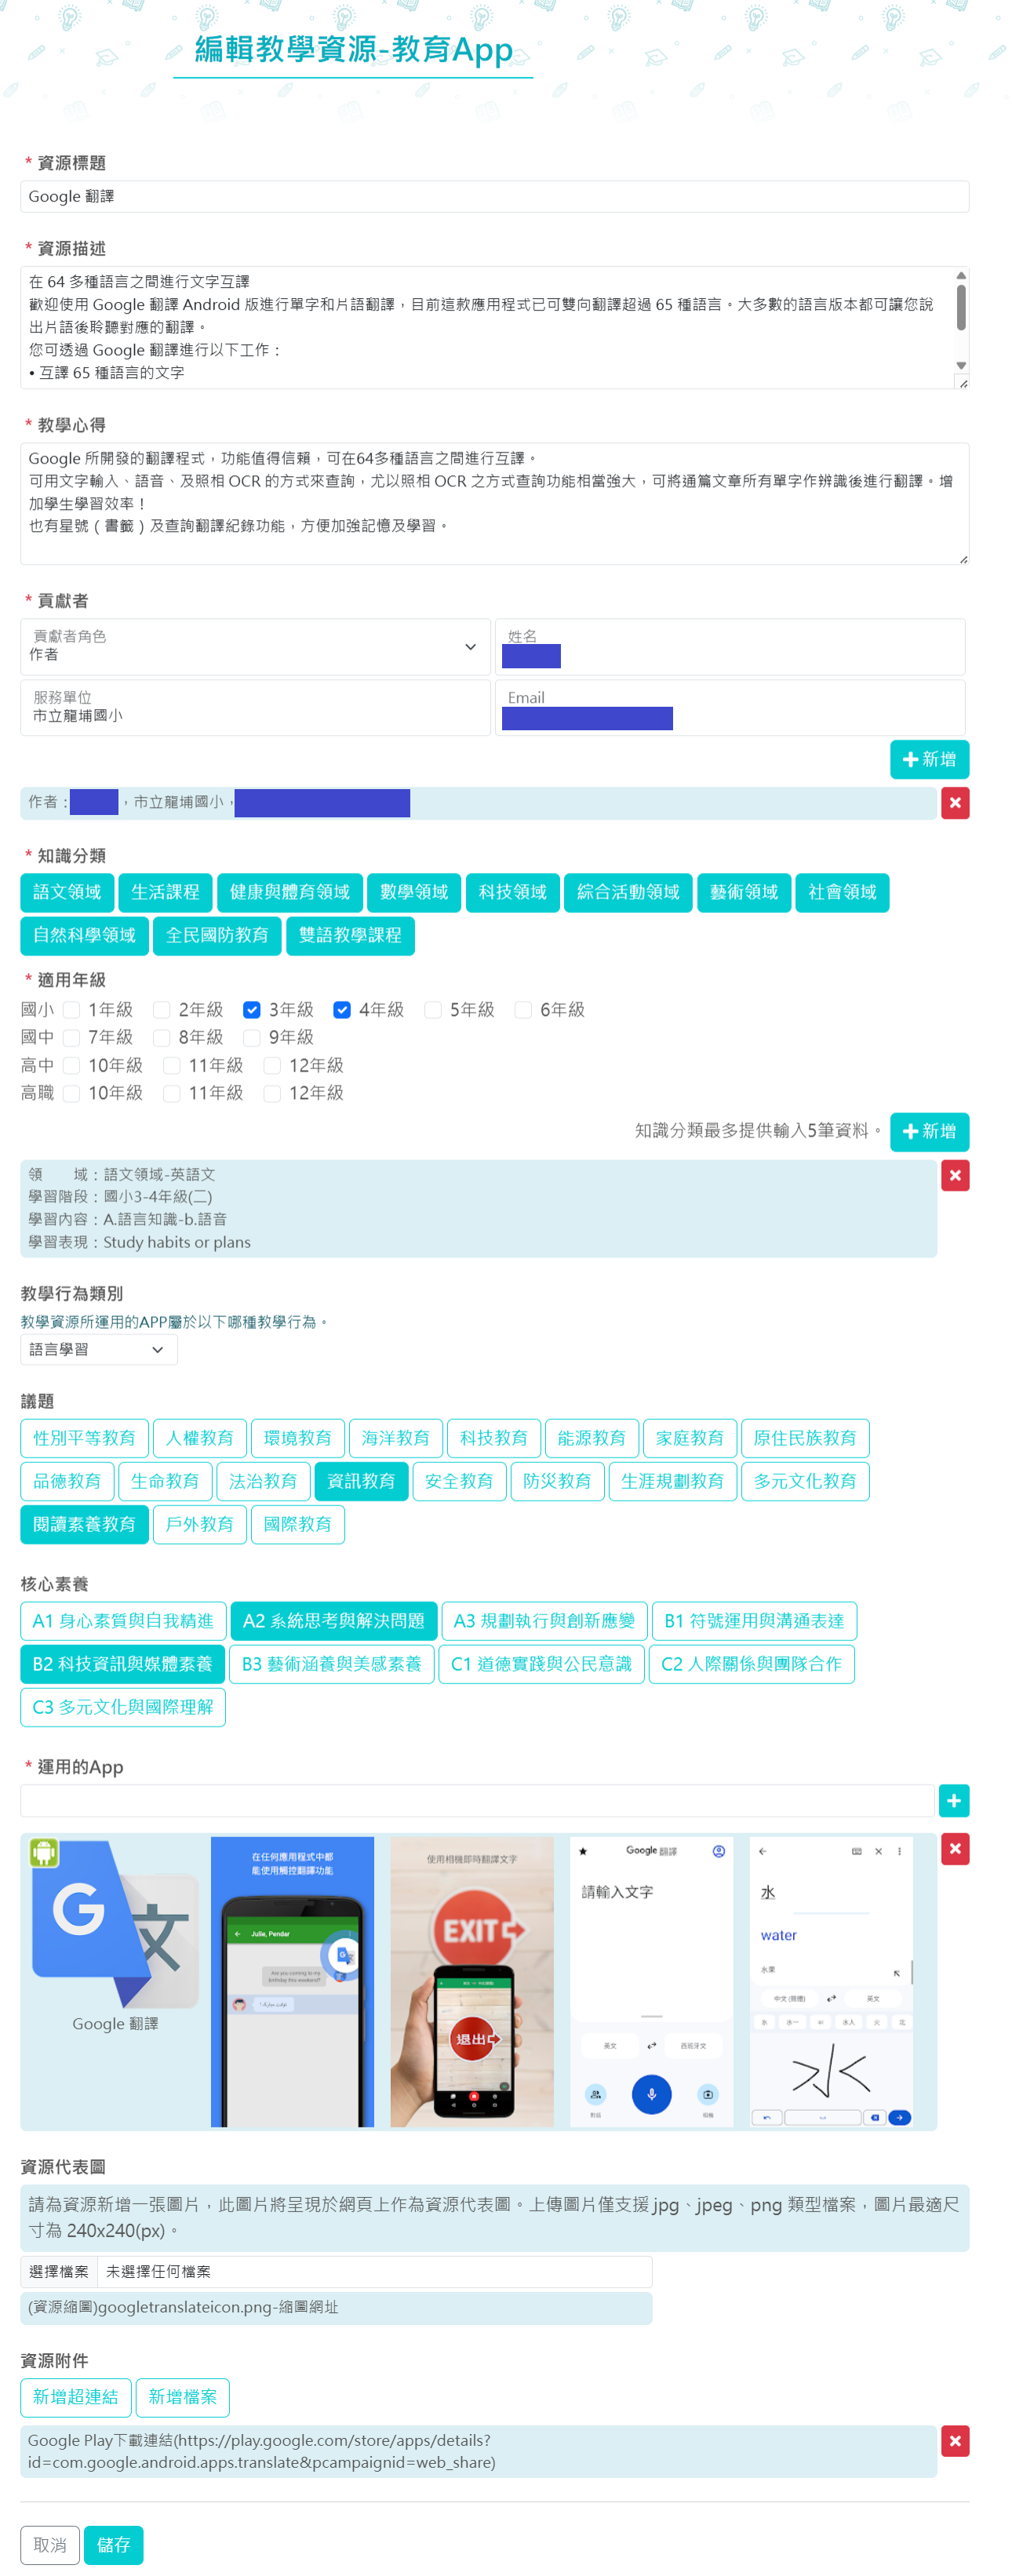Add knowledge classification with 新增 button
The height and width of the screenshot is (2576, 1012).
point(929,1132)
